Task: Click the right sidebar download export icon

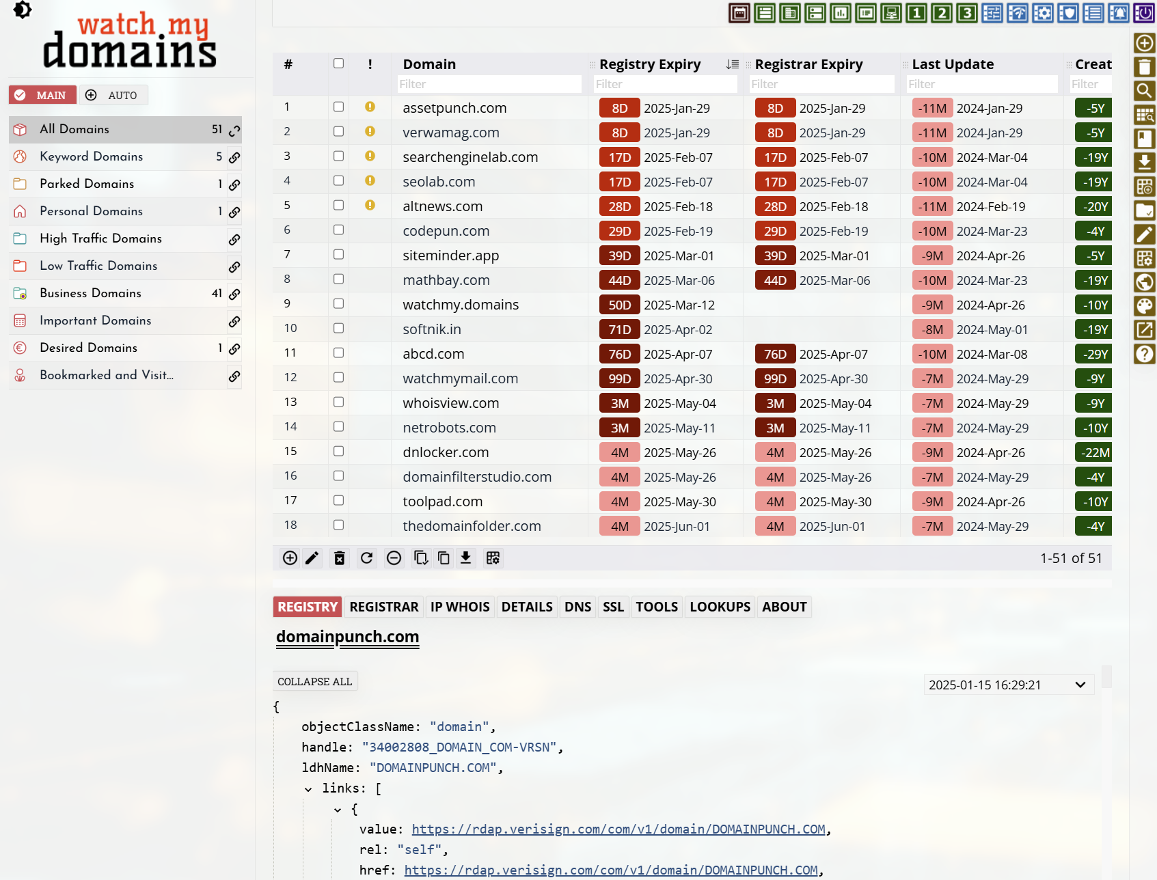Action: [1145, 163]
